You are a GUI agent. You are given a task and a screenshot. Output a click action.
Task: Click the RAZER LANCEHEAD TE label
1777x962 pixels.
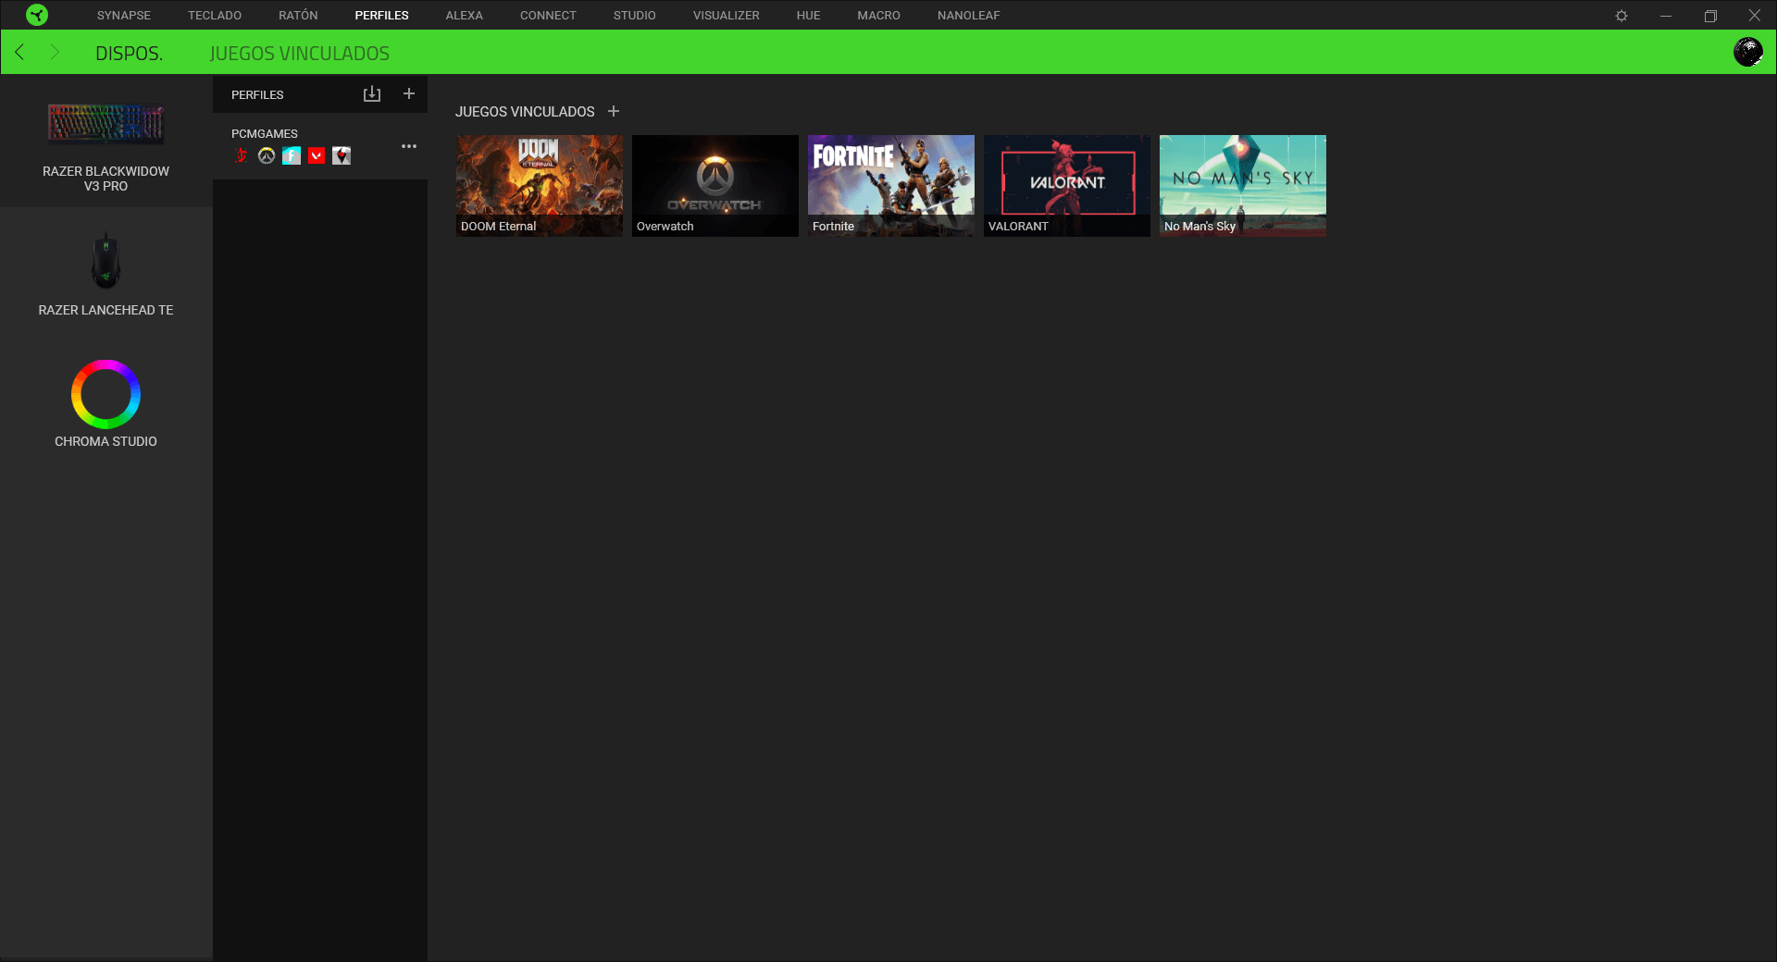[106, 310]
